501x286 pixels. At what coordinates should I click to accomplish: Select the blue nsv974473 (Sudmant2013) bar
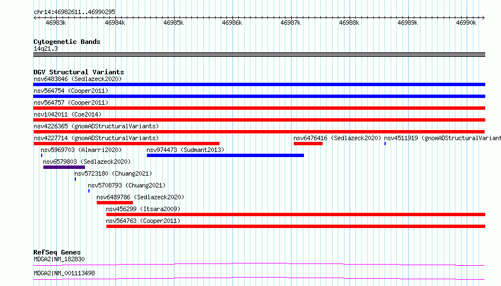225,155
